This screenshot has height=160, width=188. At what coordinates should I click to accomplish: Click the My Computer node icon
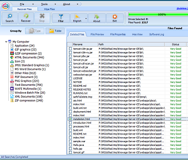tap(10, 42)
